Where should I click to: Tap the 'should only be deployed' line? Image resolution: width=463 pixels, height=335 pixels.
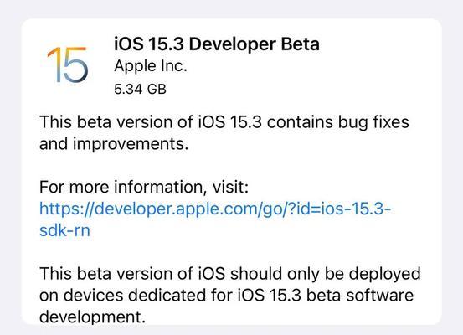coord(326,274)
